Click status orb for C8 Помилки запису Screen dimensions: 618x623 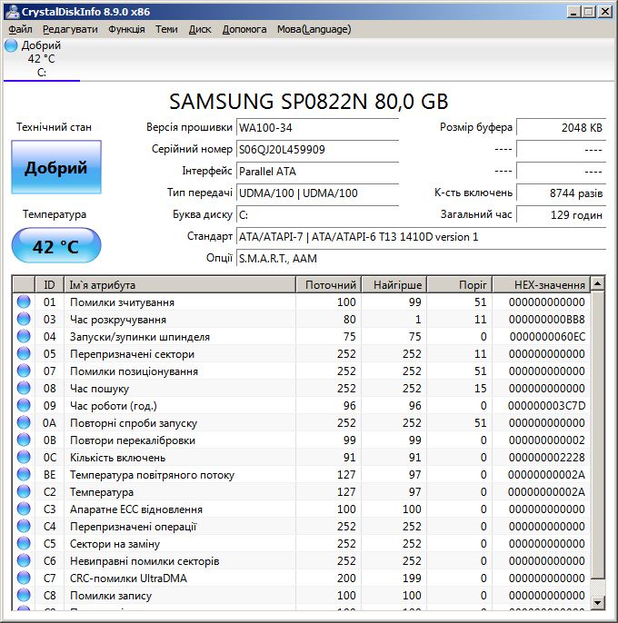click(x=24, y=595)
